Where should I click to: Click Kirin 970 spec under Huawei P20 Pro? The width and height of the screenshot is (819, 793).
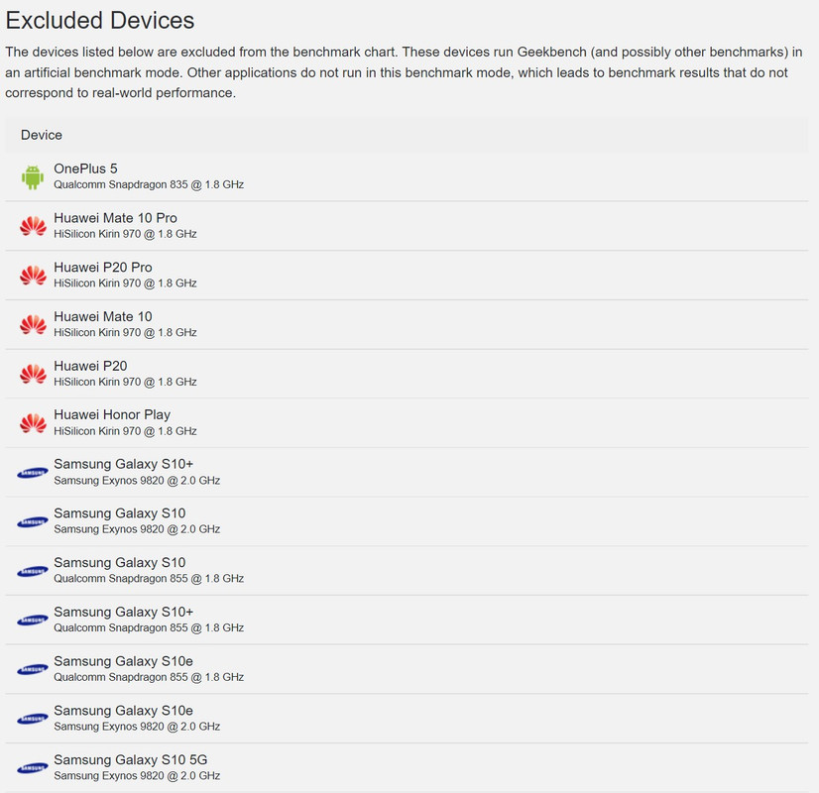click(125, 283)
